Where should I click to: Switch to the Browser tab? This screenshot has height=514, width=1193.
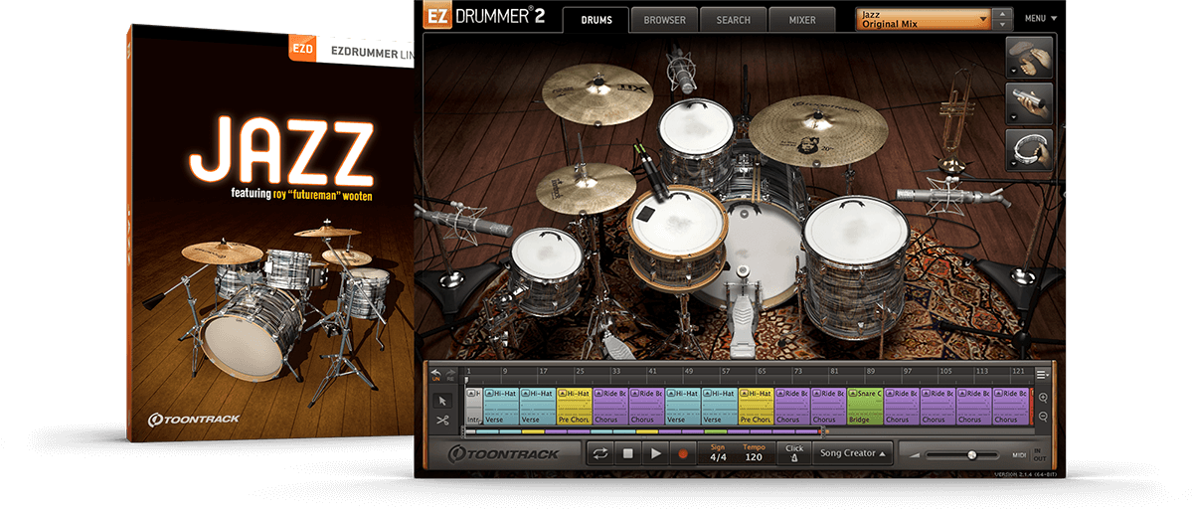664,19
